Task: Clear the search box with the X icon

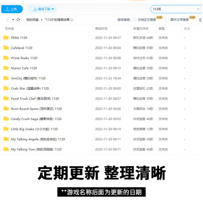Action: click(198, 9)
